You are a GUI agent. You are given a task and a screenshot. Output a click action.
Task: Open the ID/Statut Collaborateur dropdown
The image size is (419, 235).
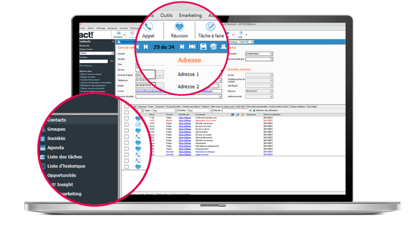pyautogui.click(x=259, y=53)
